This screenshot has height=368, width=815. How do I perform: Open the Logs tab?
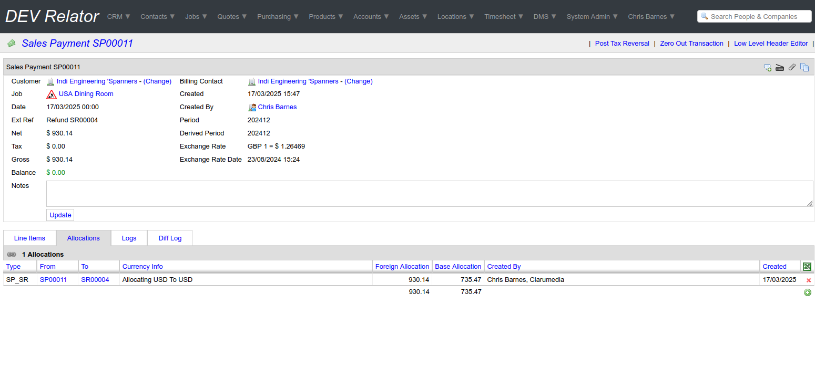(x=129, y=238)
